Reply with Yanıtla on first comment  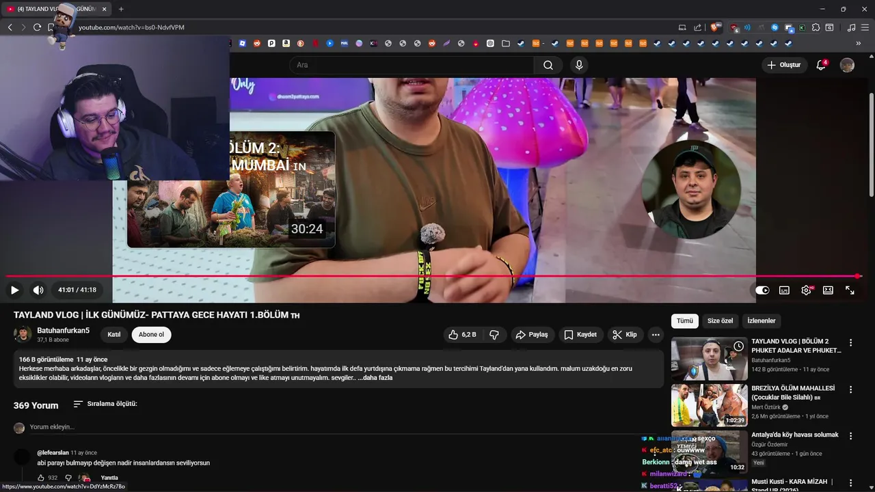pos(109,478)
